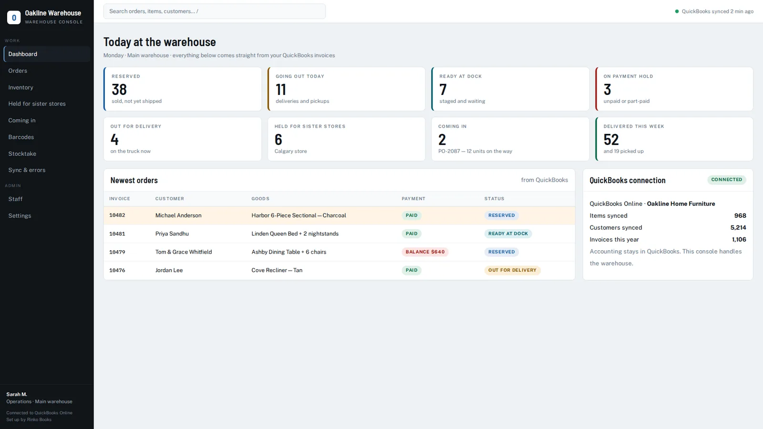
Task: Click the OUT FOR DELIVERY status badge
Action: coord(512,270)
